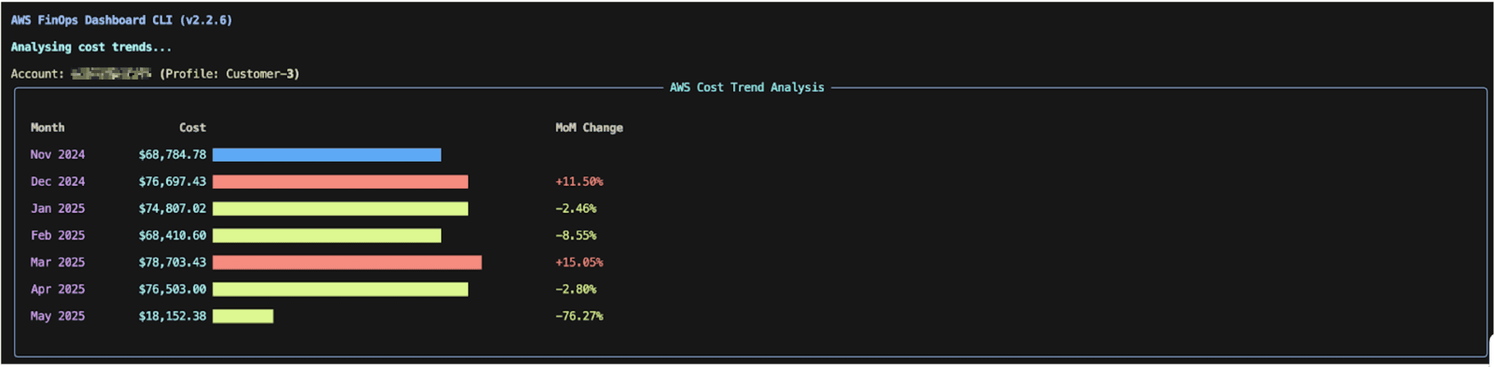Select the May 2025 month label
1494x367 pixels.
(58, 317)
